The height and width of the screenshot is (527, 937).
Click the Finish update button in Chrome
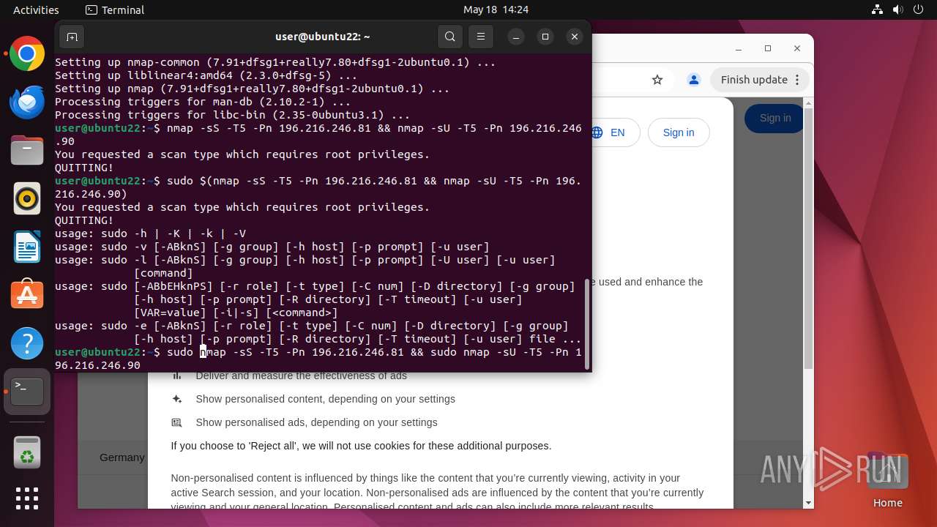760,80
